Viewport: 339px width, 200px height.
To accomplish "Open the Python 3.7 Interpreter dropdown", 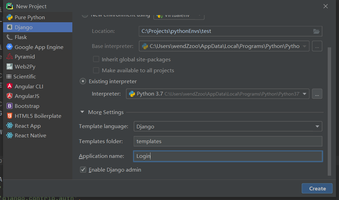I will pyautogui.click(x=218, y=94).
